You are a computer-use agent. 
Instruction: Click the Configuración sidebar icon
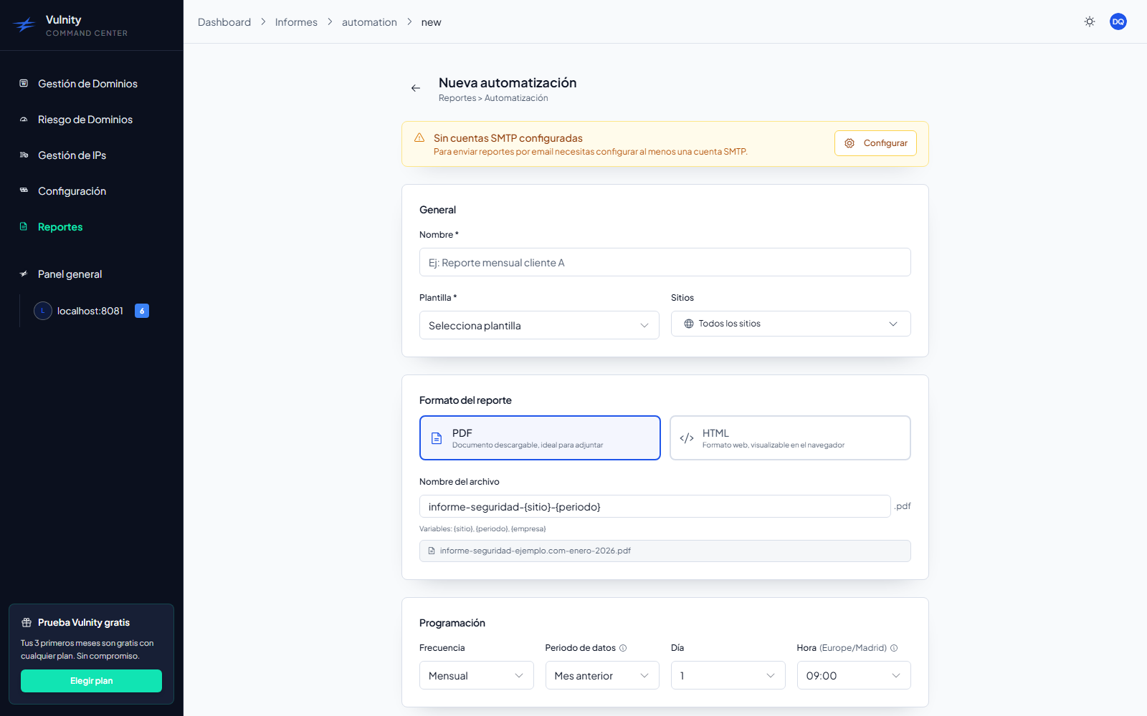coord(24,190)
